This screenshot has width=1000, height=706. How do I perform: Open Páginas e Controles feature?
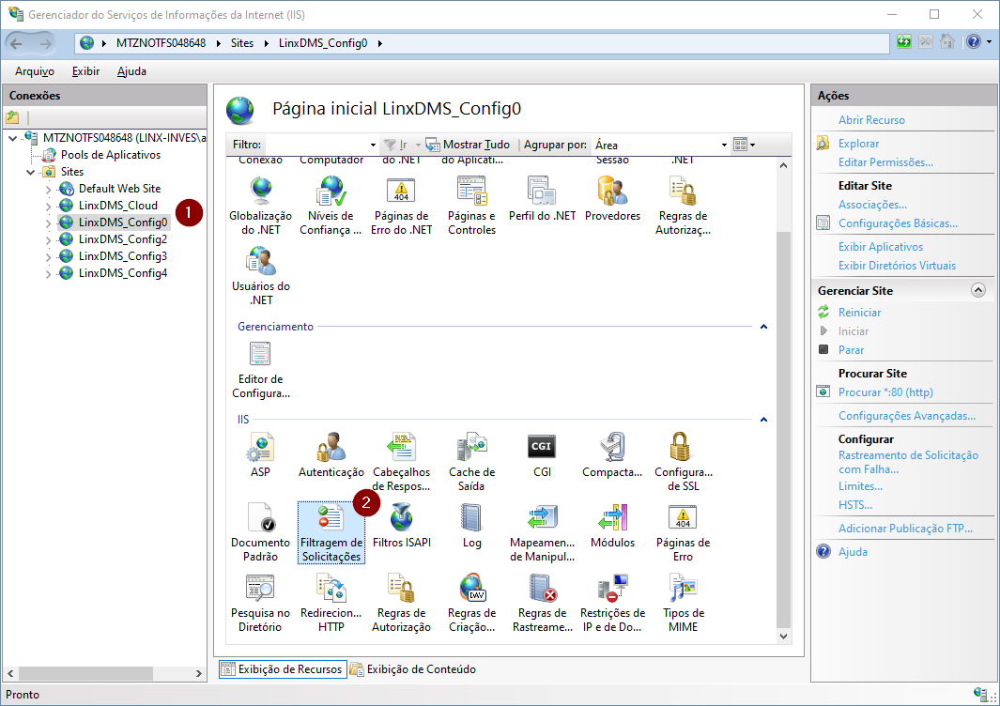click(471, 206)
